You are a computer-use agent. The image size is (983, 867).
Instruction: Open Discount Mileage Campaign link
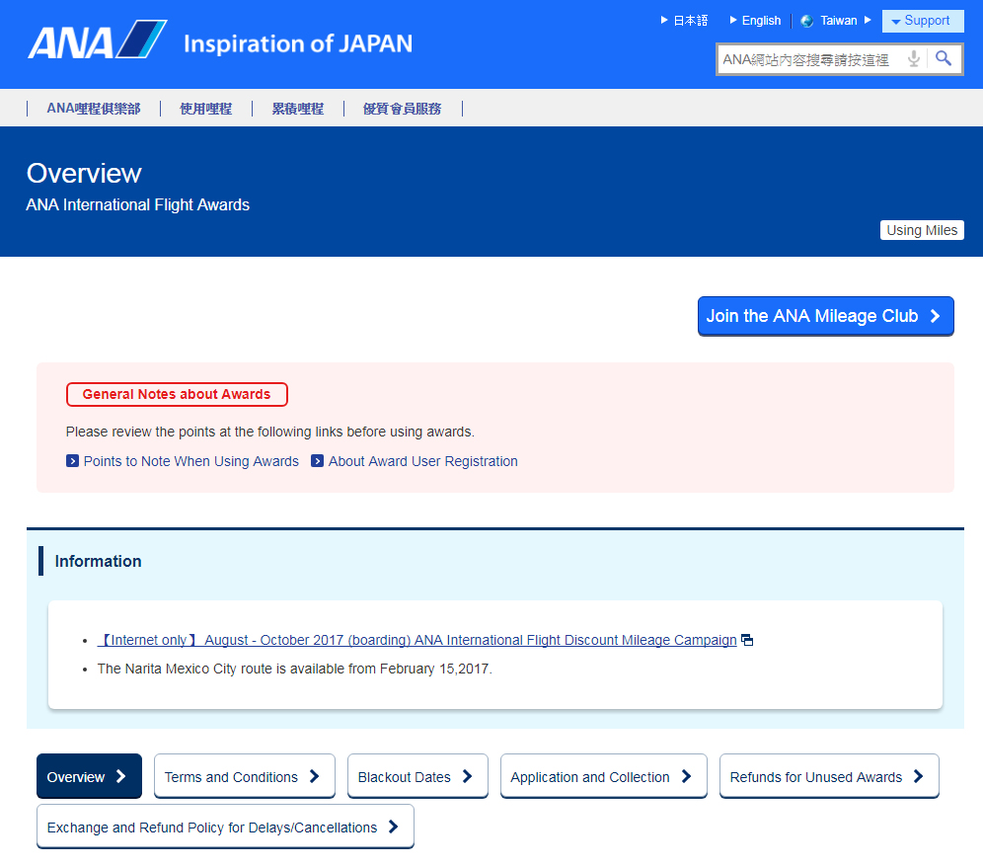[x=417, y=640]
